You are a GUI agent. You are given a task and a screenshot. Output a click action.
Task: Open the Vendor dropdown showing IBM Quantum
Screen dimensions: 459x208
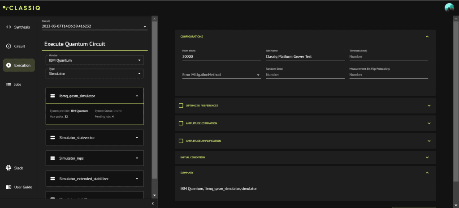pos(95,60)
